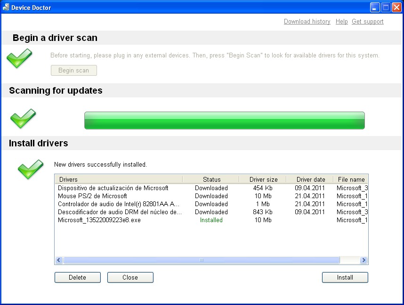Click the Device Doctor title bar icon
This screenshot has height=305, width=404.
click(x=6, y=7)
